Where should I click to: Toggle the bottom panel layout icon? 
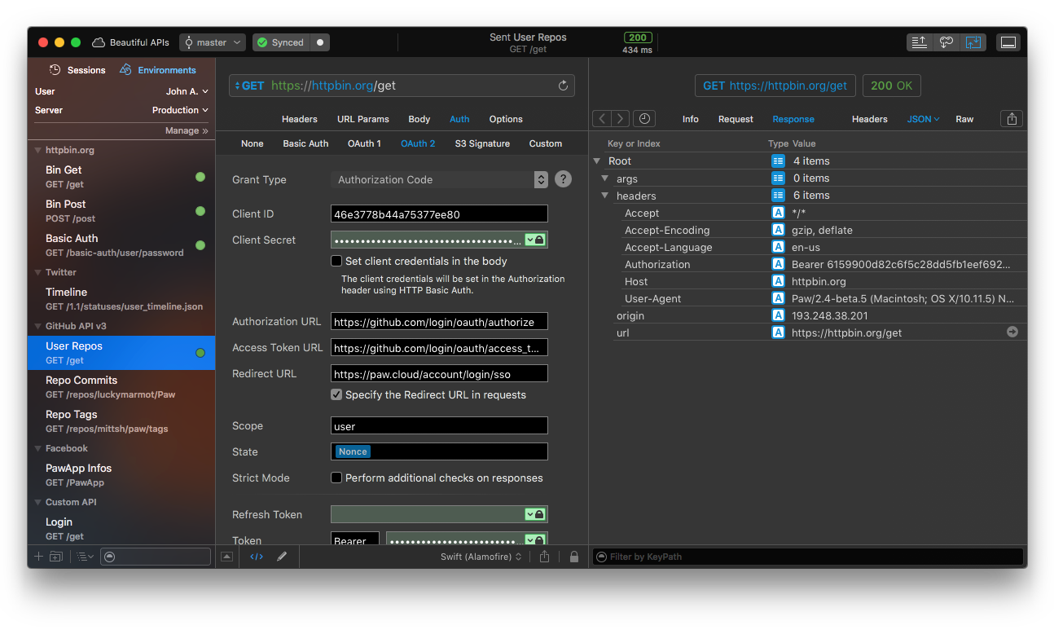point(1008,42)
